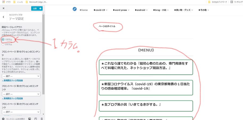243x120 pixels.
Task: Open publish settings gear icon
Action: [x=40, y=9]
